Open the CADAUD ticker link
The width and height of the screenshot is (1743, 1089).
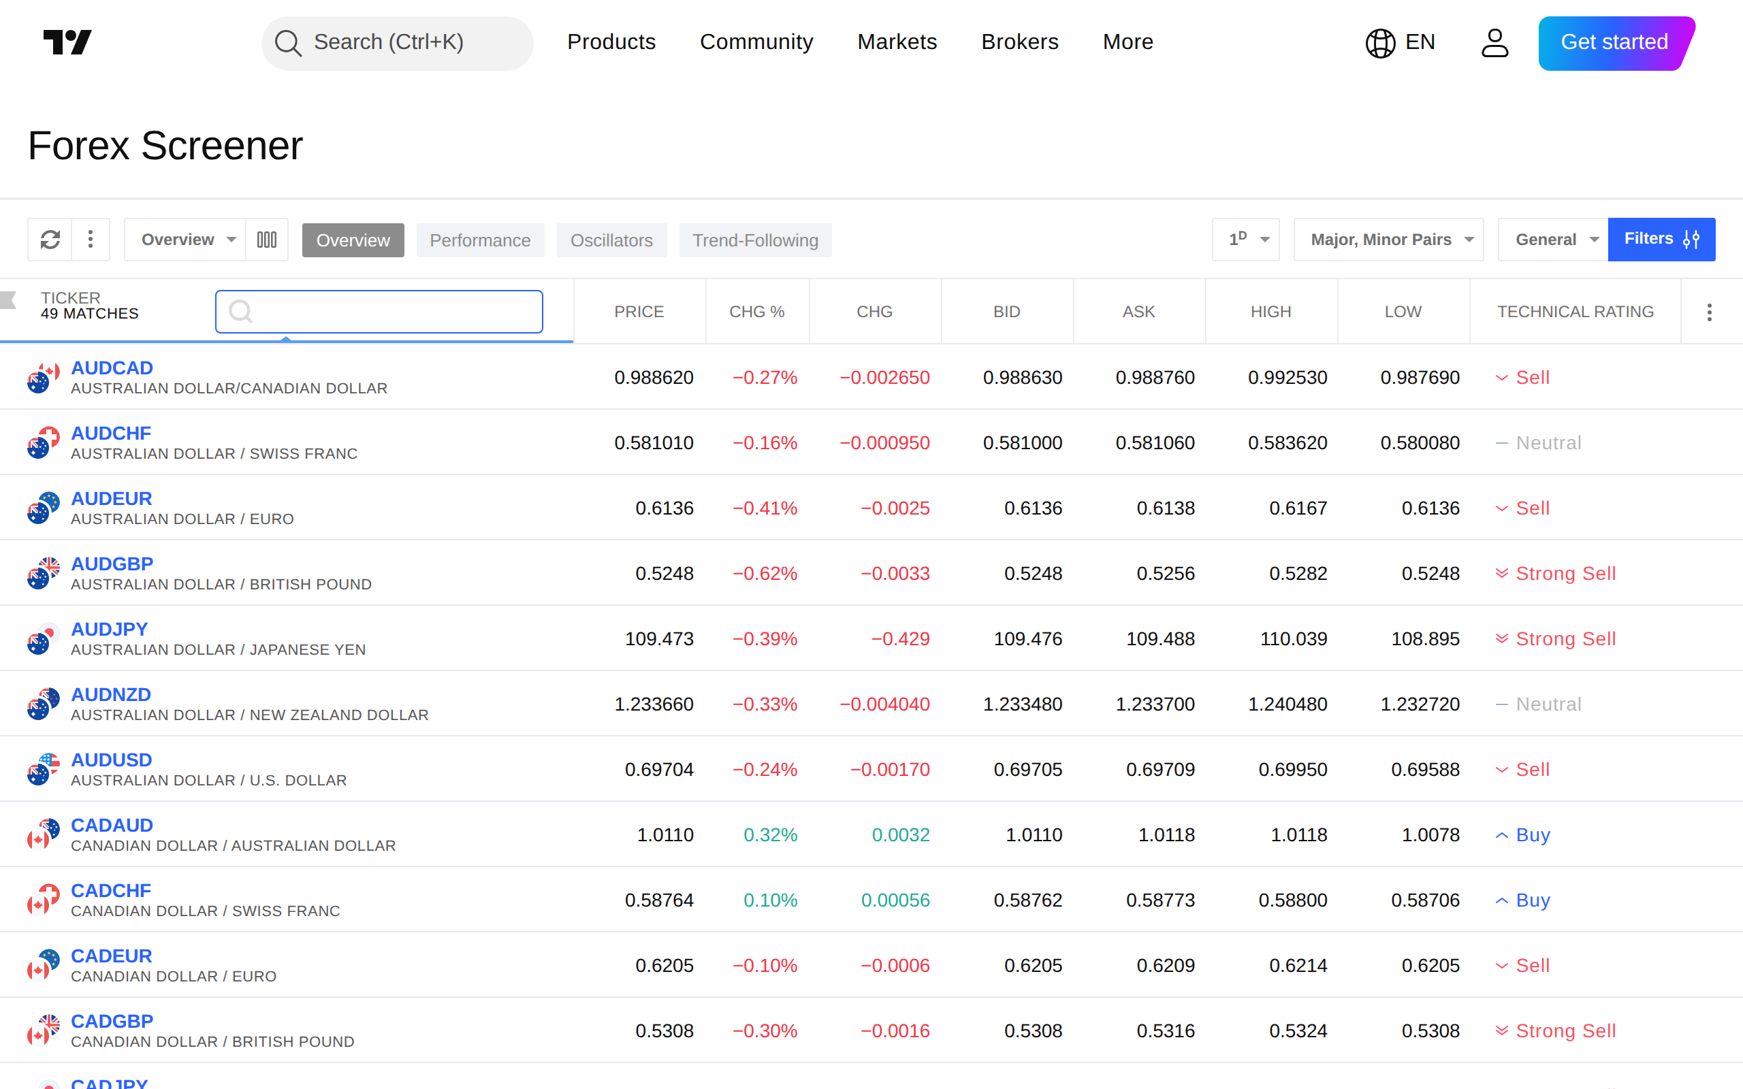pyautogui.click(x=112, y=826)
